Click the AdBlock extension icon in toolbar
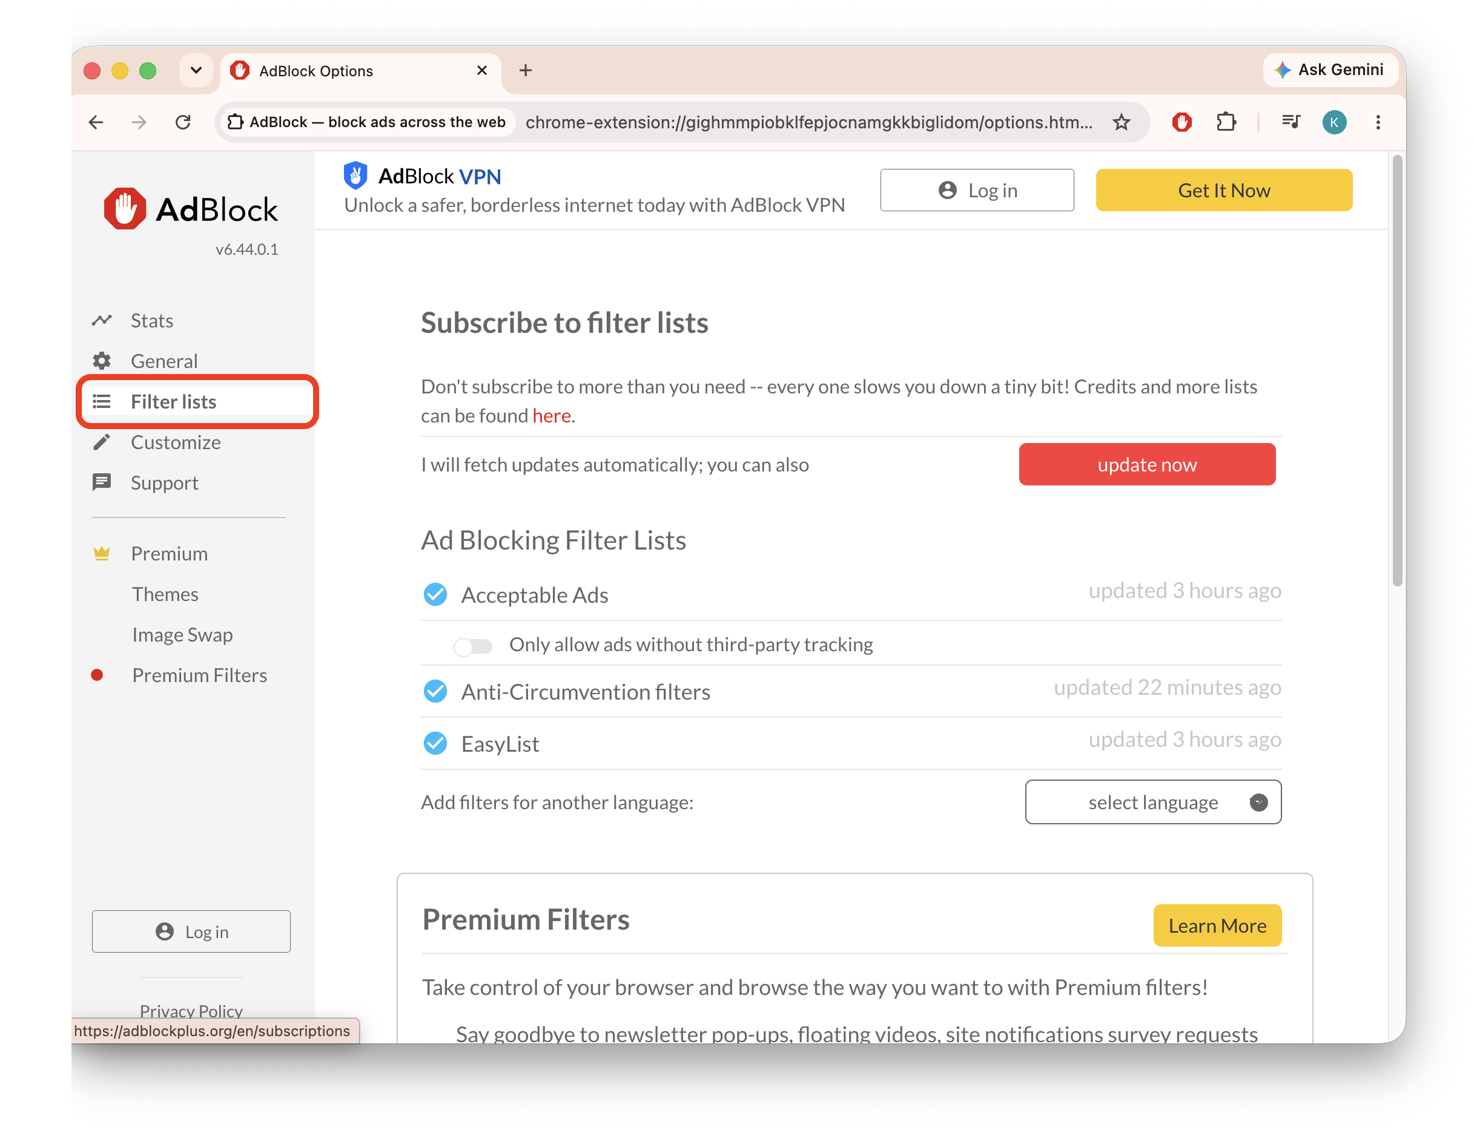The width and height of the screenshot is (1474, 1133). click(x=1182, y=122)
